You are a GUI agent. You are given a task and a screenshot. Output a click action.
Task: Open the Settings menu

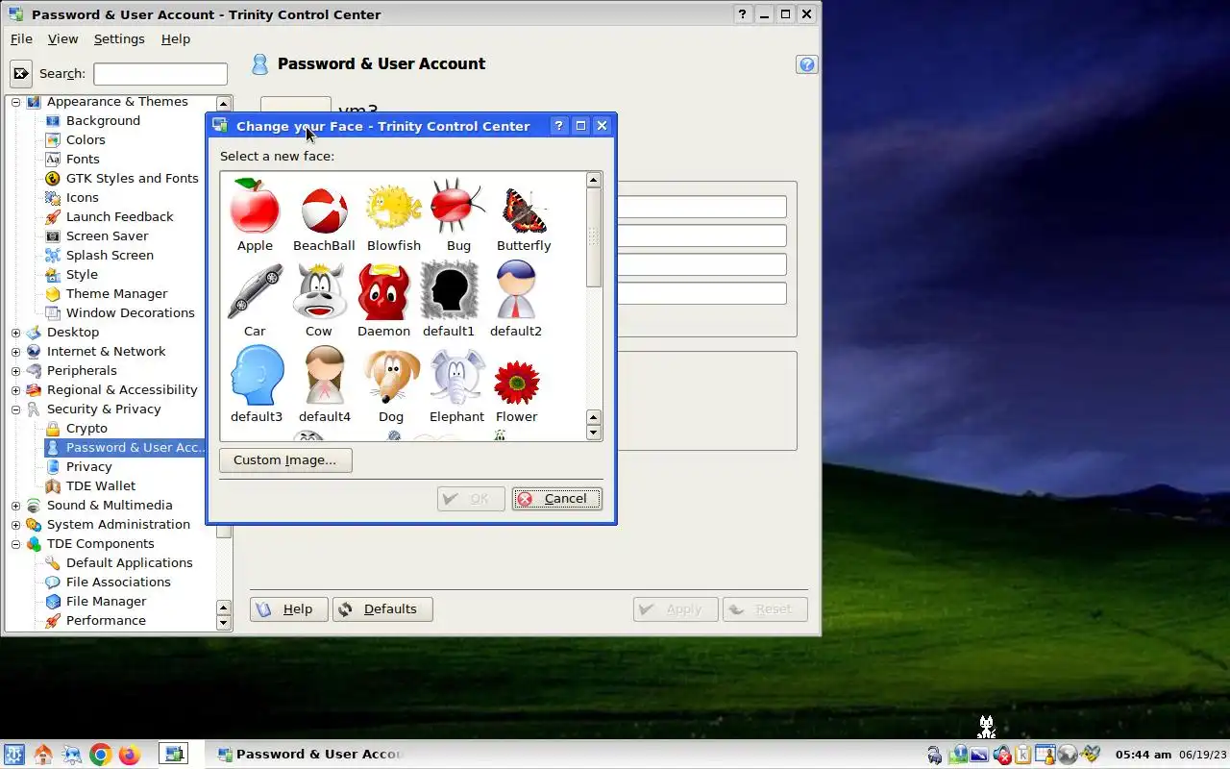(x=119, y=38)
